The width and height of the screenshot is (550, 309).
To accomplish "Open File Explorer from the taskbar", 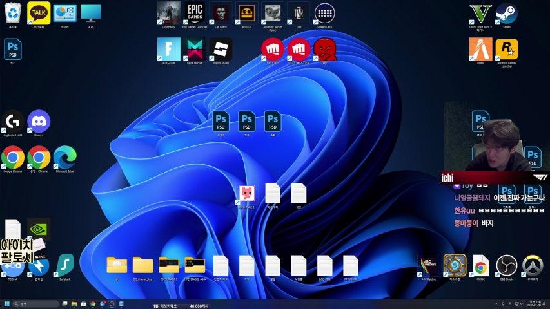I will point(74,304).
